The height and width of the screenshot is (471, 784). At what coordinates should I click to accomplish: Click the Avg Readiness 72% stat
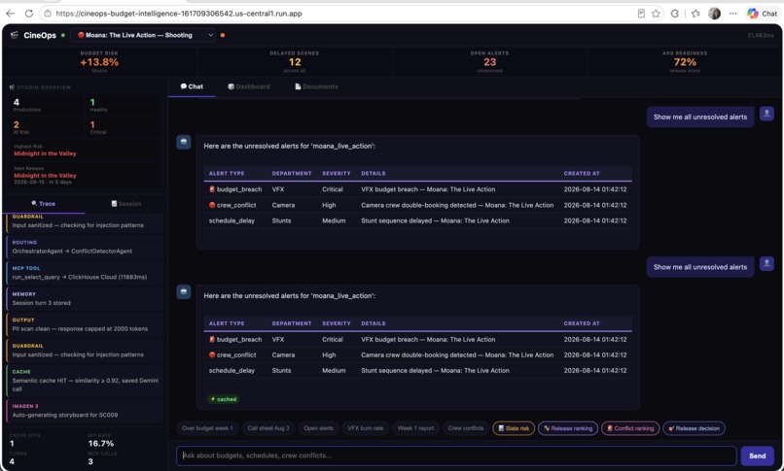coord(685,61)
